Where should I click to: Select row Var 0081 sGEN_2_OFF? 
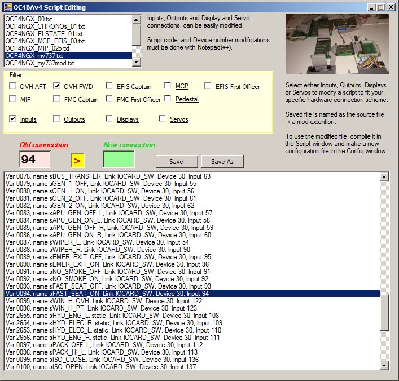192,198
